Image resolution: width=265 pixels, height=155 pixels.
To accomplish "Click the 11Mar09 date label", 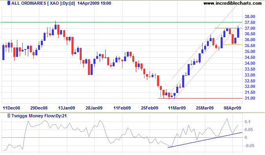I will tap(177, 108).
